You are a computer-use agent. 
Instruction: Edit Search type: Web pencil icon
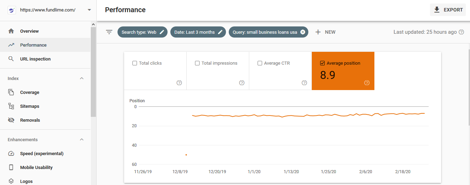tap(162, 32)
